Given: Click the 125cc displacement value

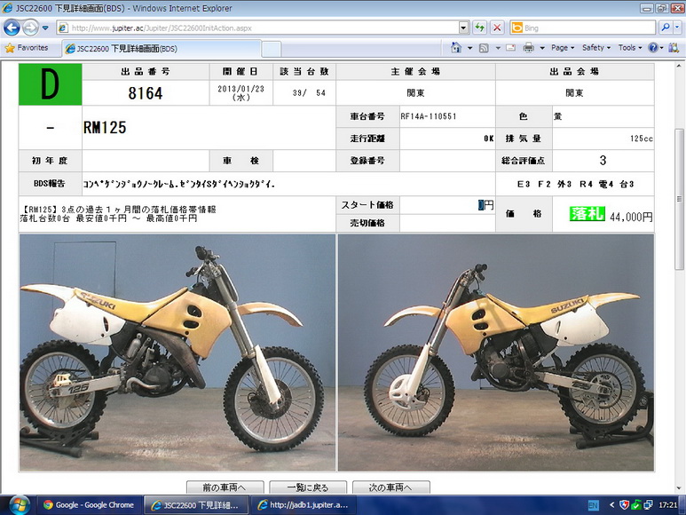Looking at the screenshot, I should pyautogui.click(x=642, y=139).
